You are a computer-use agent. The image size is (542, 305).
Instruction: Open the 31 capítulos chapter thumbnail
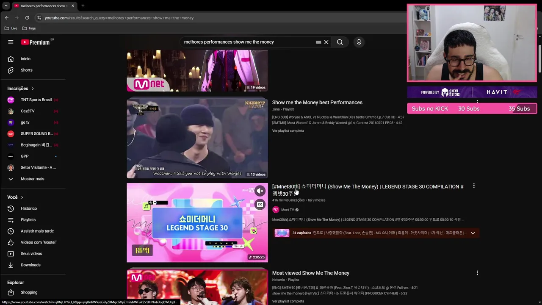click(282, 233)
